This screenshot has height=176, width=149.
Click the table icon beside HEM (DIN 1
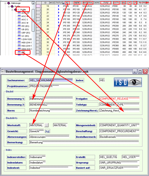[19, 49]
